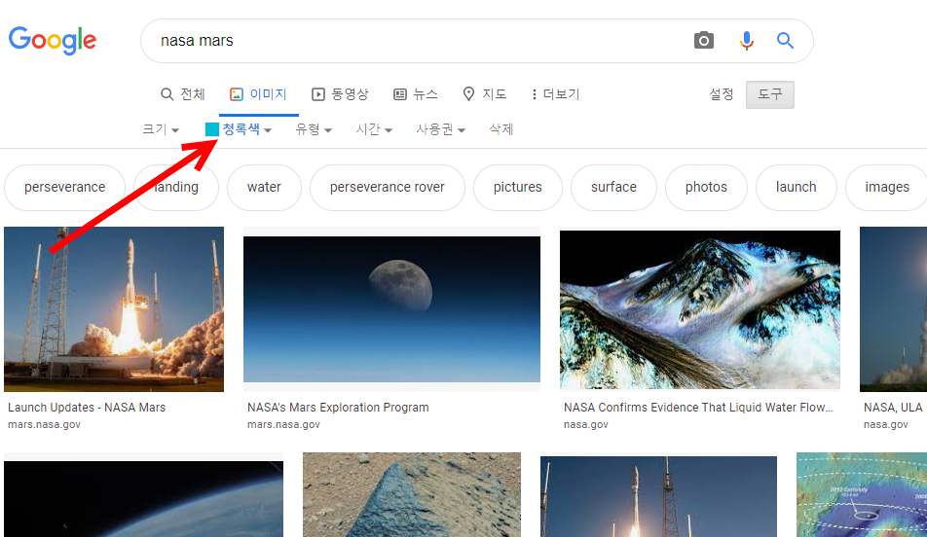927x537 pixels.
Task: Click the 동영상 tab play icon
Action: click(x=318, y=94)
